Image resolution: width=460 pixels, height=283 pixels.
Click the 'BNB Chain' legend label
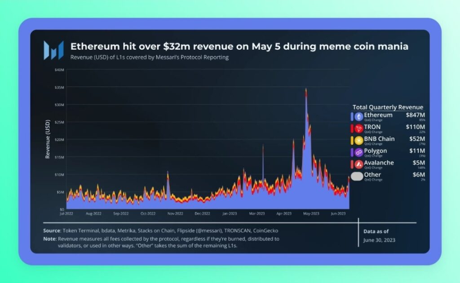pyautogui.click(x=379, y=139)
